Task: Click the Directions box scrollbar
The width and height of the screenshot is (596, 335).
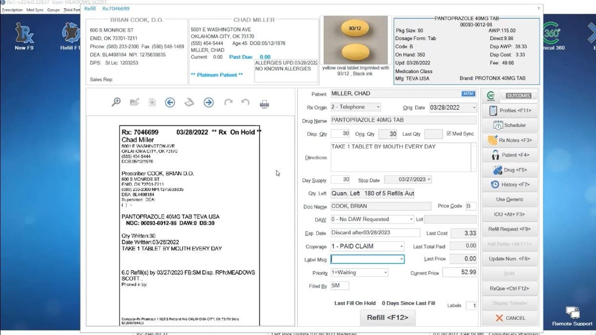Action: 474,157
